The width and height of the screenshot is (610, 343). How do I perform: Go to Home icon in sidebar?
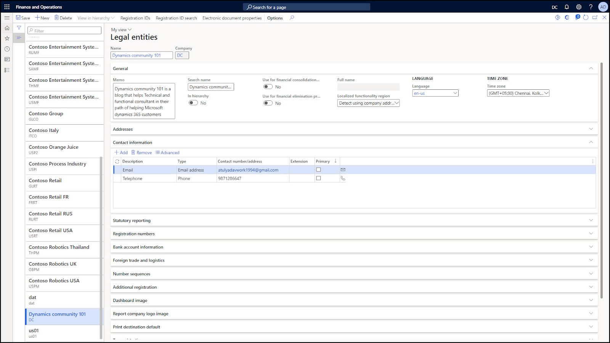point(7,28)
